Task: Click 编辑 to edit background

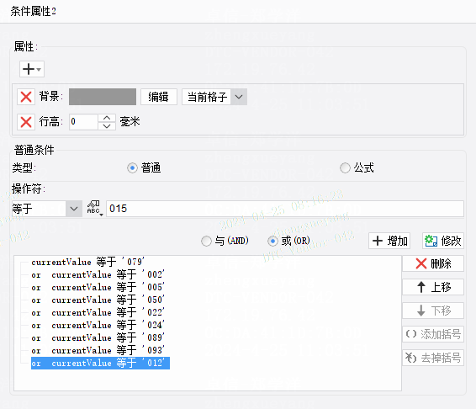Action: coord(159,97)
